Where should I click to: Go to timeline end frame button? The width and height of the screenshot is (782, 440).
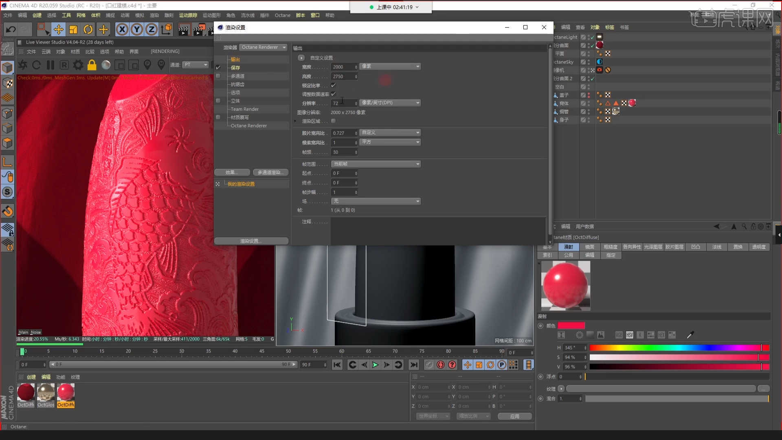(414, 365)
